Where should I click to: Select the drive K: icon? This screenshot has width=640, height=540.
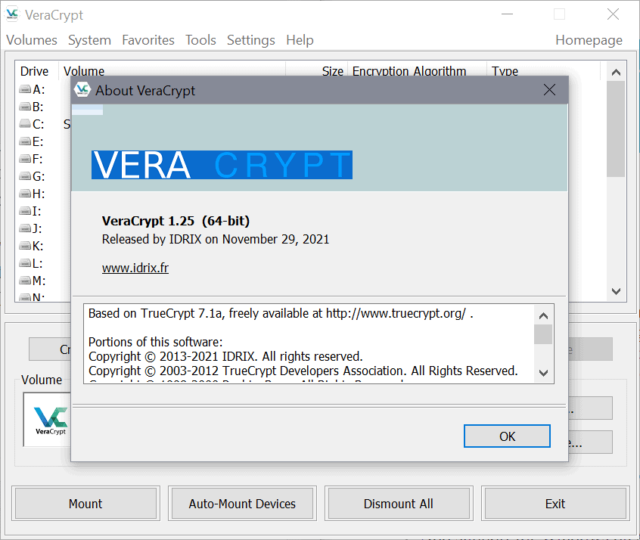(23, 245)
